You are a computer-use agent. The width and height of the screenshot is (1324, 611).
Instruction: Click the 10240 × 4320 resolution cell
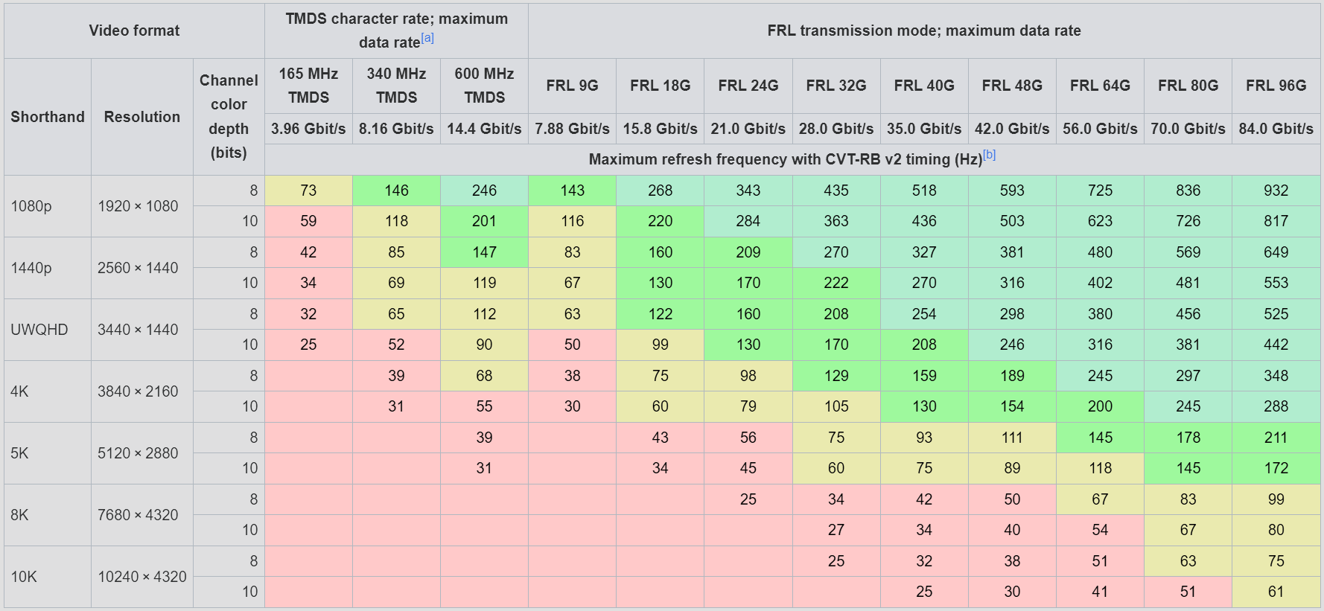click(142, 577)
